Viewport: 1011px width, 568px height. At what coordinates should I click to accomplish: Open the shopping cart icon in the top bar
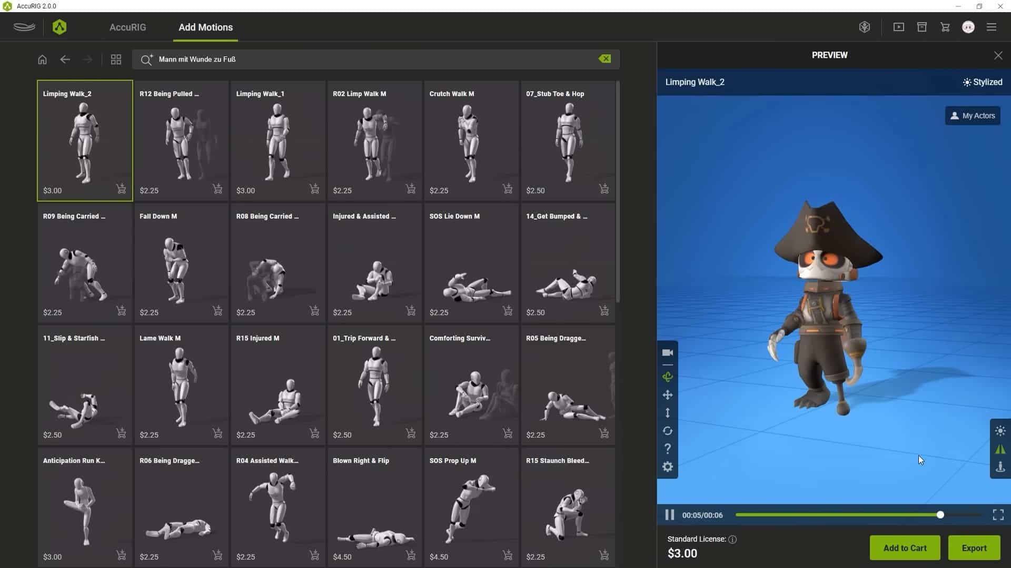pos(945,27)
